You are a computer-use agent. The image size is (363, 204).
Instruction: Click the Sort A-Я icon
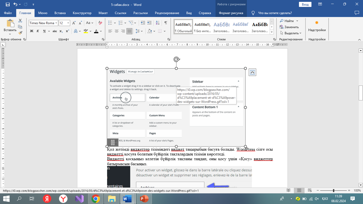tap(158, 23)
